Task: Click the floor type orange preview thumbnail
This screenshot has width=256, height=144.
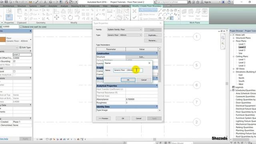Action: tap(3, 40)
